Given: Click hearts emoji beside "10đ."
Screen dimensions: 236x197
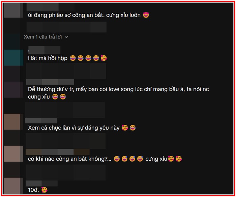Looking at the screenshot, I should click(44, 190).
